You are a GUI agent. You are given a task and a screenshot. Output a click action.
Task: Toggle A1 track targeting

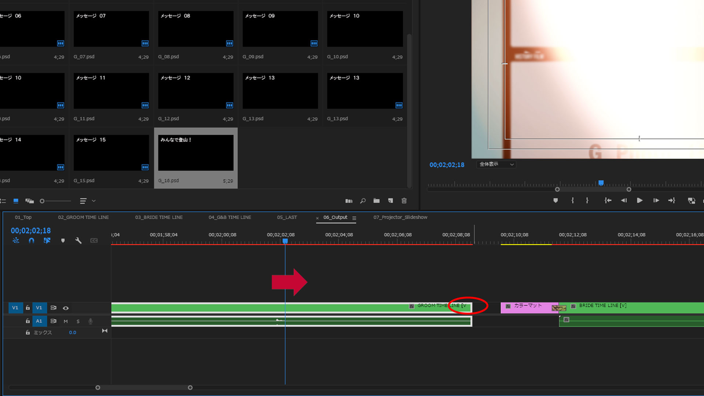(39, 321)
